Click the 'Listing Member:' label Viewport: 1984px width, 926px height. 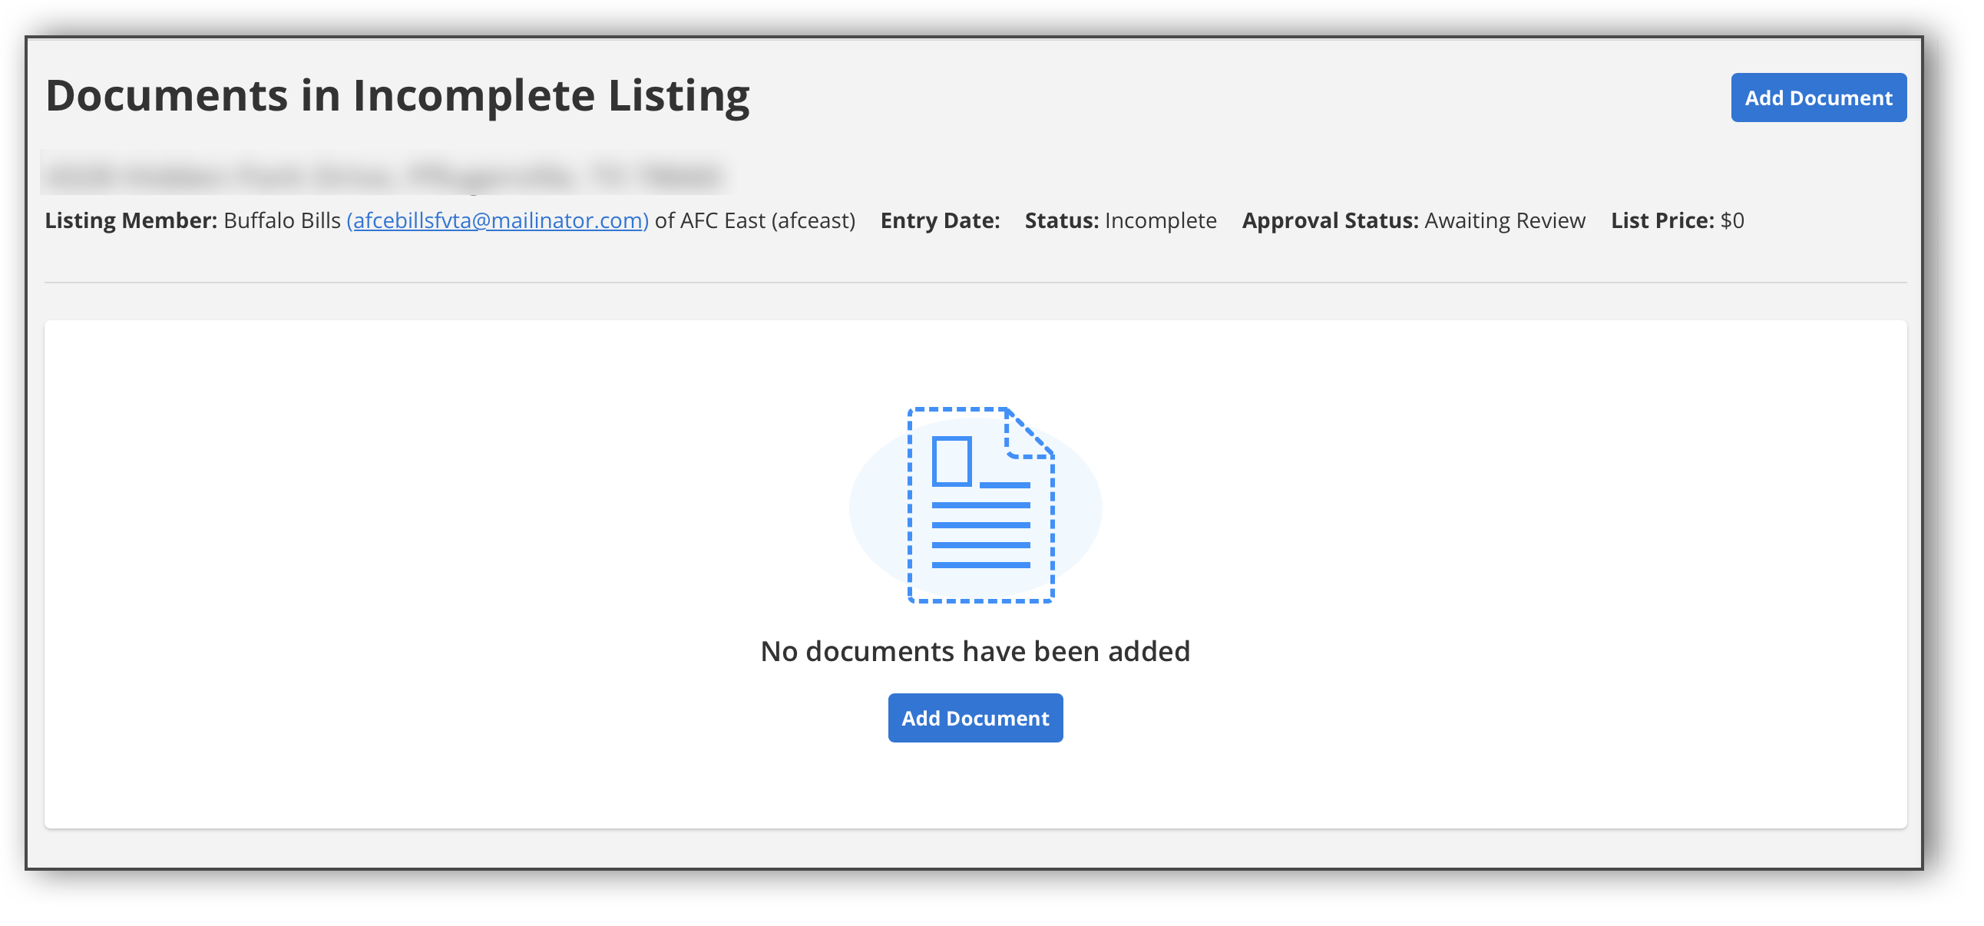click(131, 220)
